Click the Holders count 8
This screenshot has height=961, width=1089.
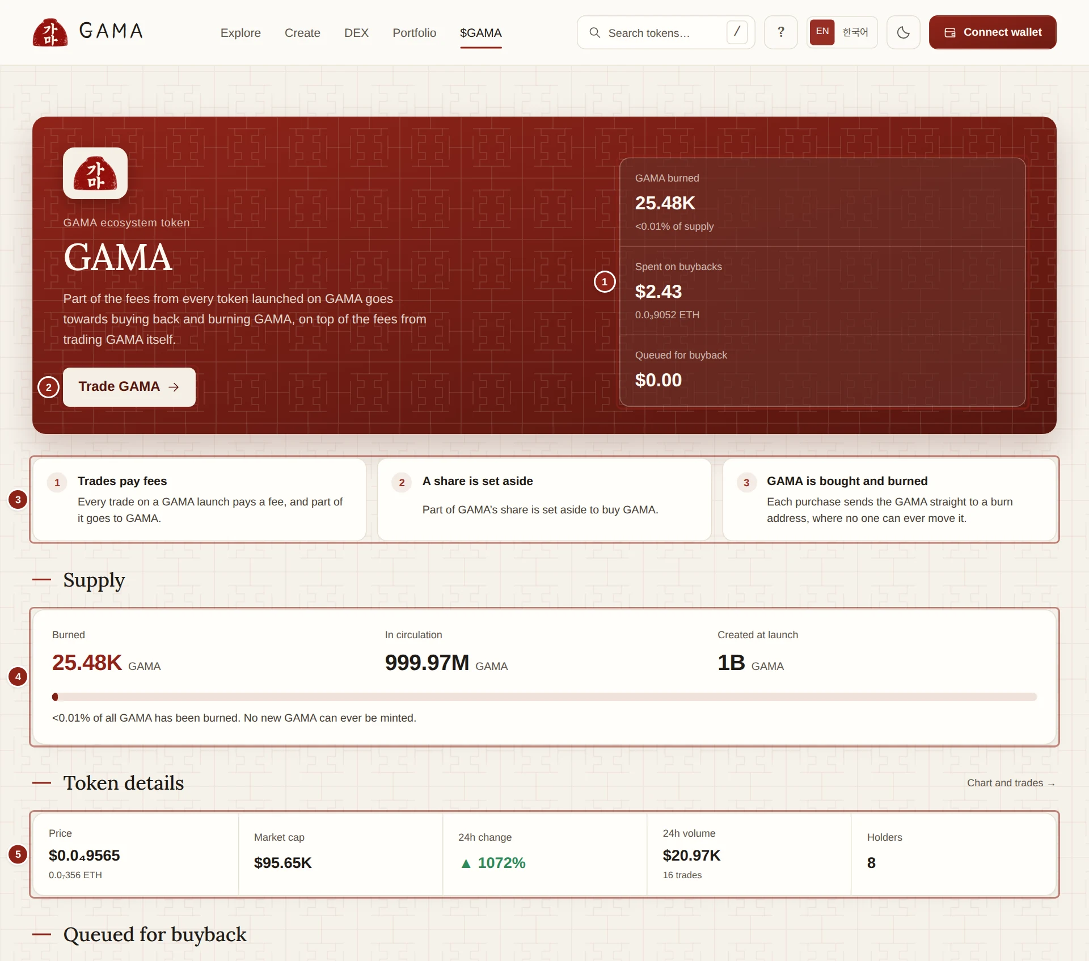click(x=871, y=863)
